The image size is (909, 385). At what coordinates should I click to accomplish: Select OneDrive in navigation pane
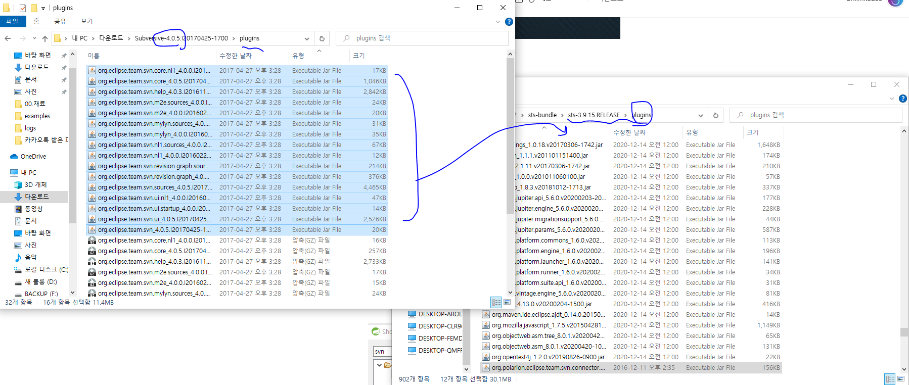(33, 157)
